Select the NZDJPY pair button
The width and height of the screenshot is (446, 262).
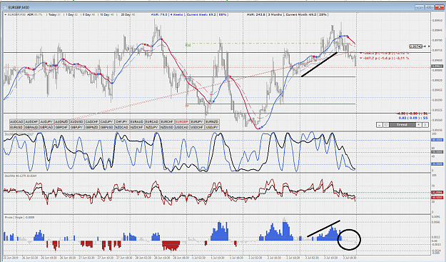coord(152,127)
